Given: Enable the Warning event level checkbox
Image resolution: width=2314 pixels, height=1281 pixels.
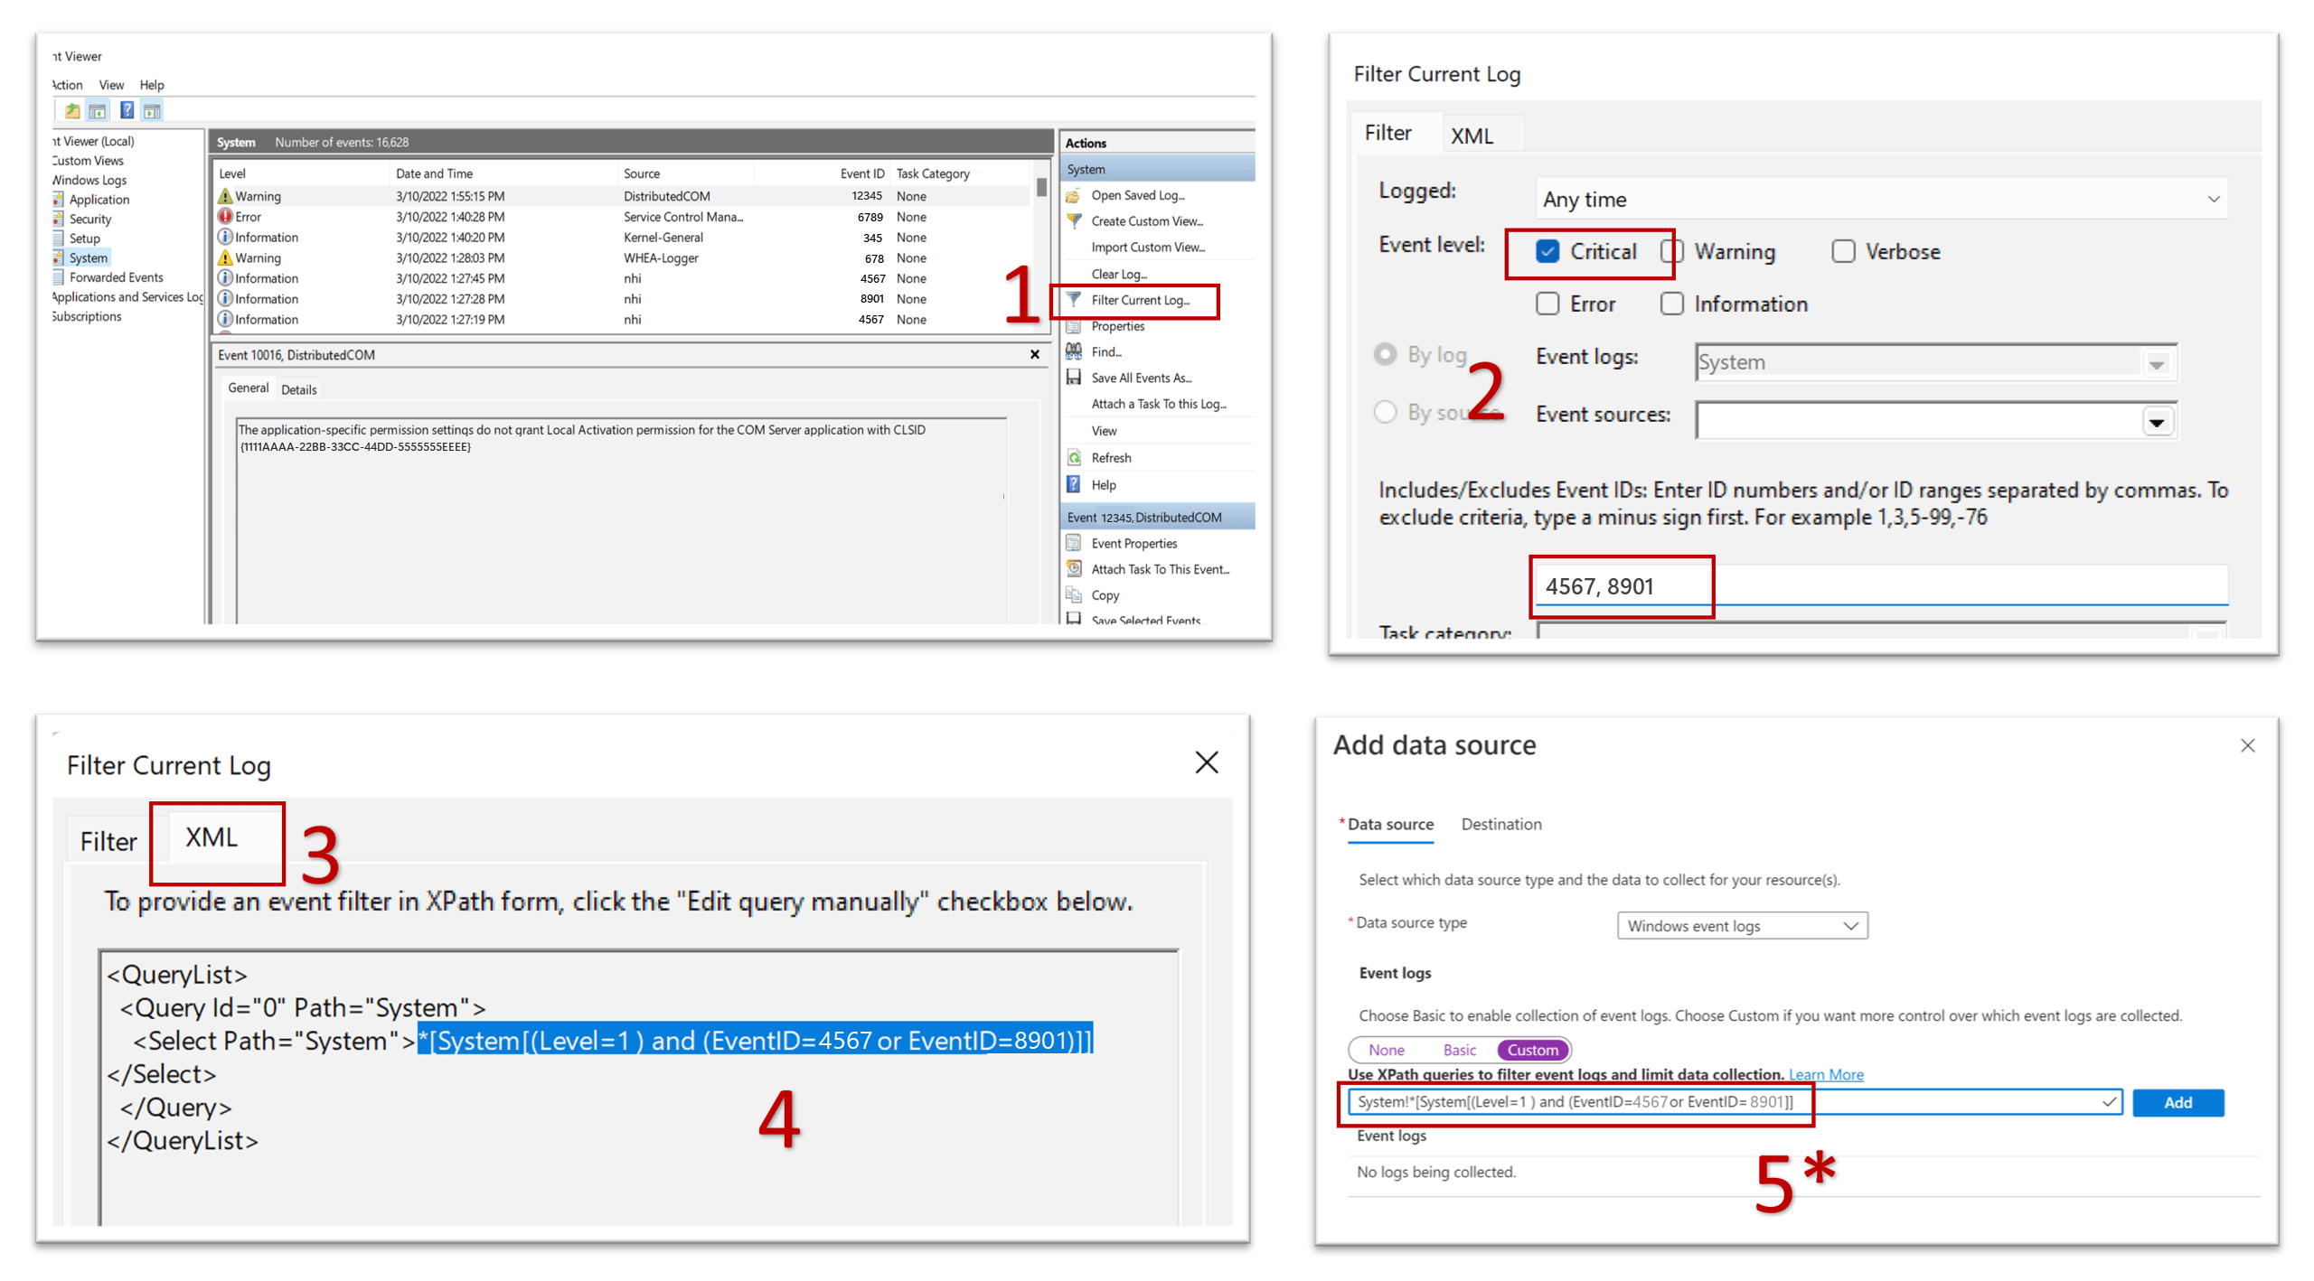Looking at the screenshot, I should [1672, 251].
